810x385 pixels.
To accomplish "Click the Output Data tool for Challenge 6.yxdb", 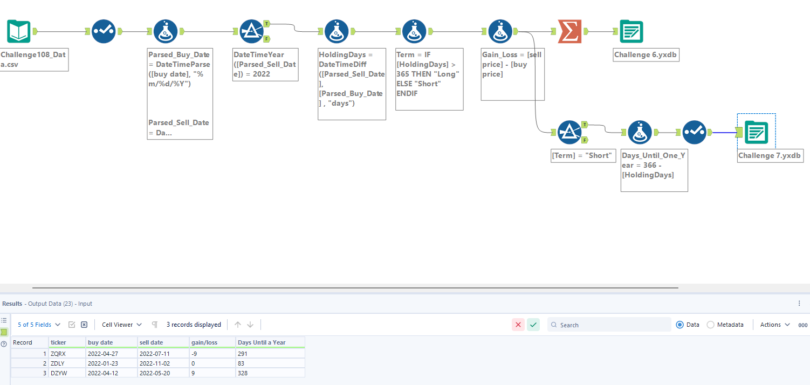I will tap(631, 31).
